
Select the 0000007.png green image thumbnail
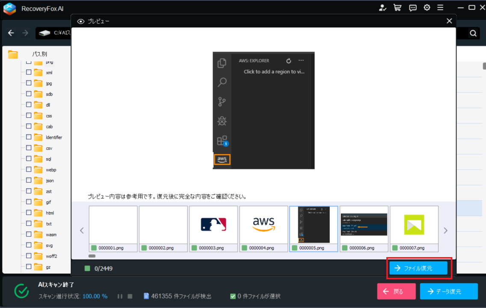tap(414, 229)
